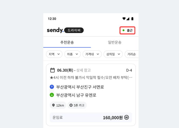Switch to the 일반운송 tab
Screen dimensions: 179x128
pos(115,42)
